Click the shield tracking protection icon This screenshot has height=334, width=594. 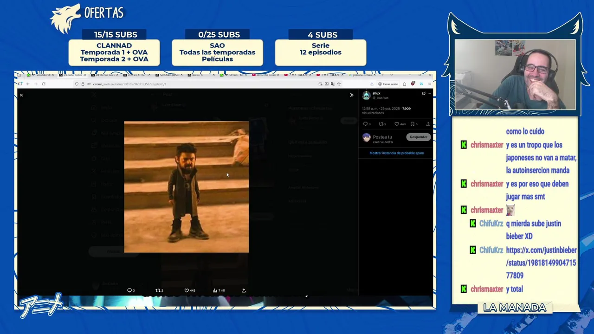coord(77,84)
